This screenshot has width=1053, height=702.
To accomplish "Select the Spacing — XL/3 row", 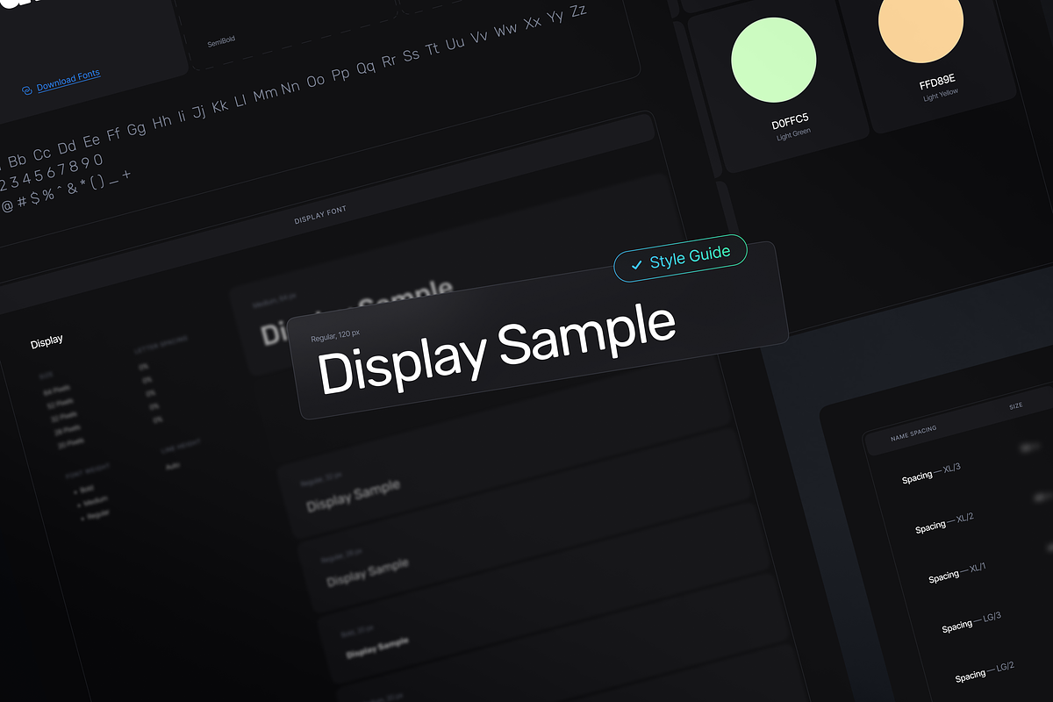I will pyautogui.click(x=931, y=473).
